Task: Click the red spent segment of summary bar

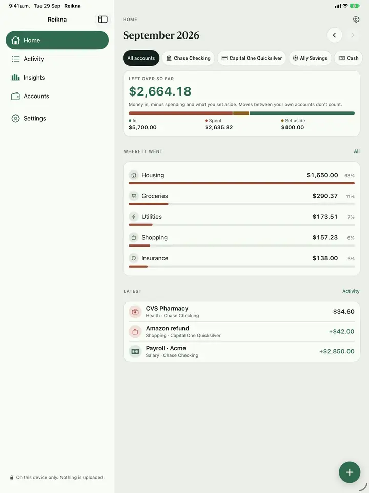Action: tap(180, 113)
